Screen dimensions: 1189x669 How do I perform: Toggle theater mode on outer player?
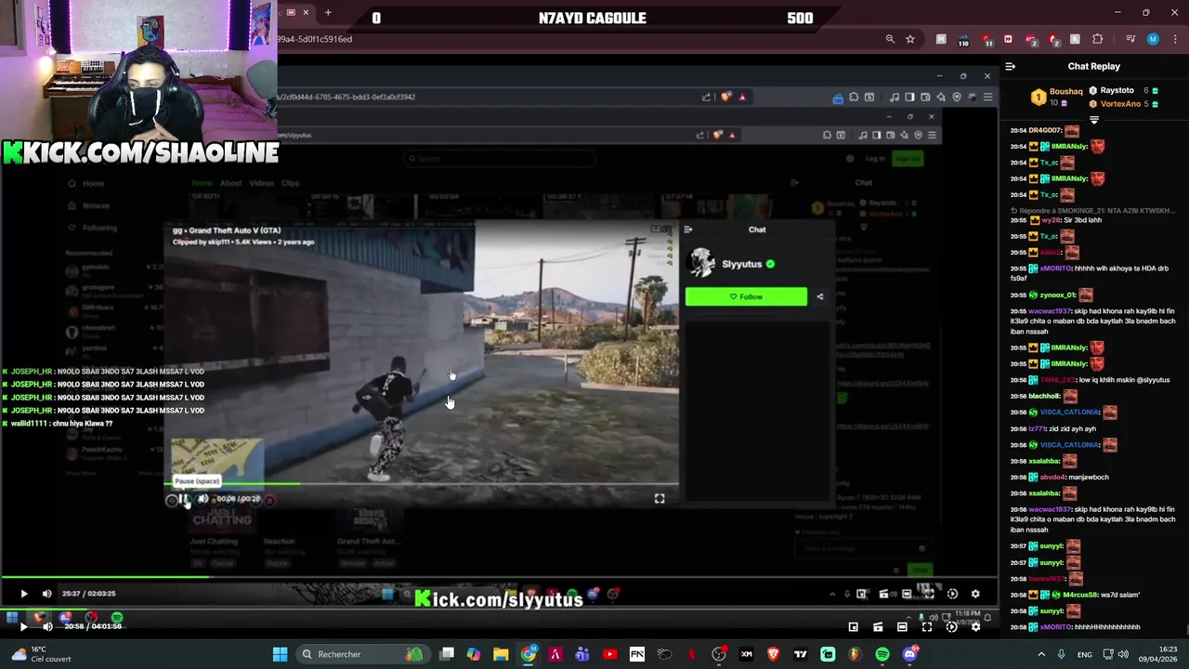[902, 626]
